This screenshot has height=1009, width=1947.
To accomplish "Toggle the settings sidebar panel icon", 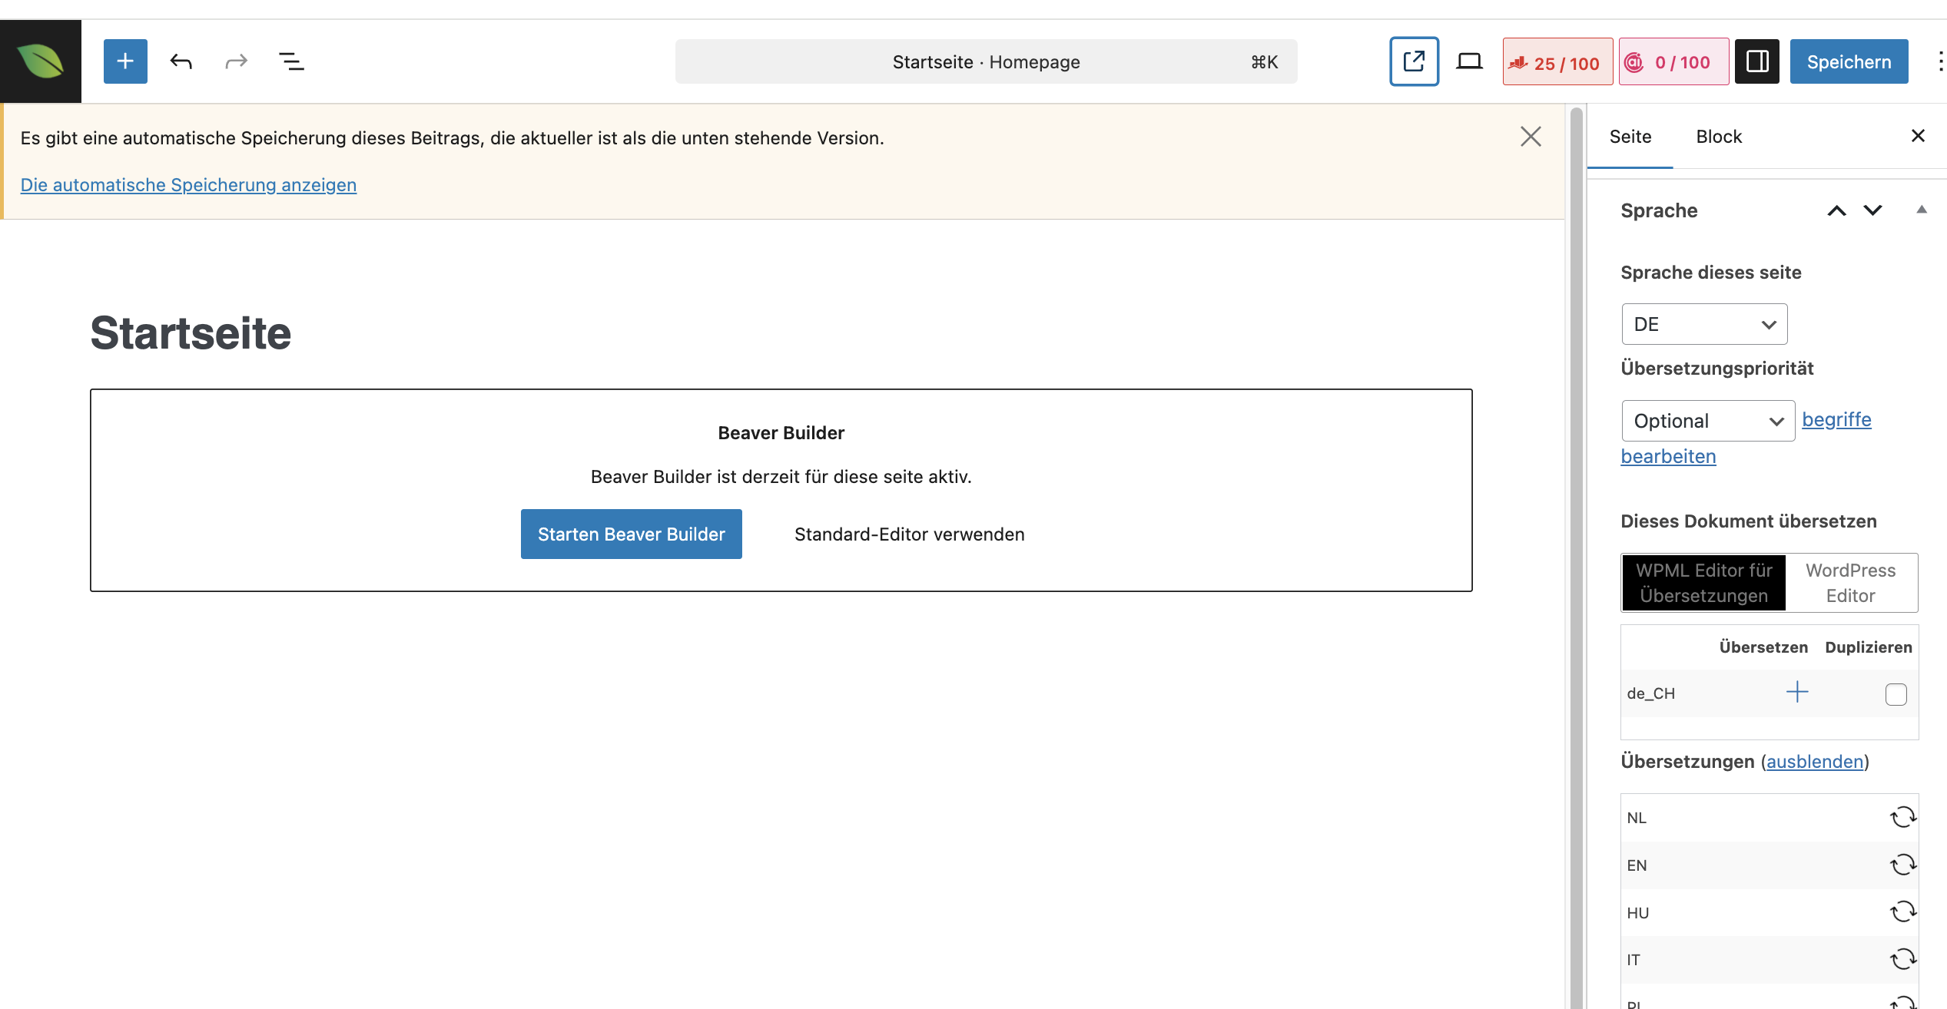I will (x=1757, y=61).
